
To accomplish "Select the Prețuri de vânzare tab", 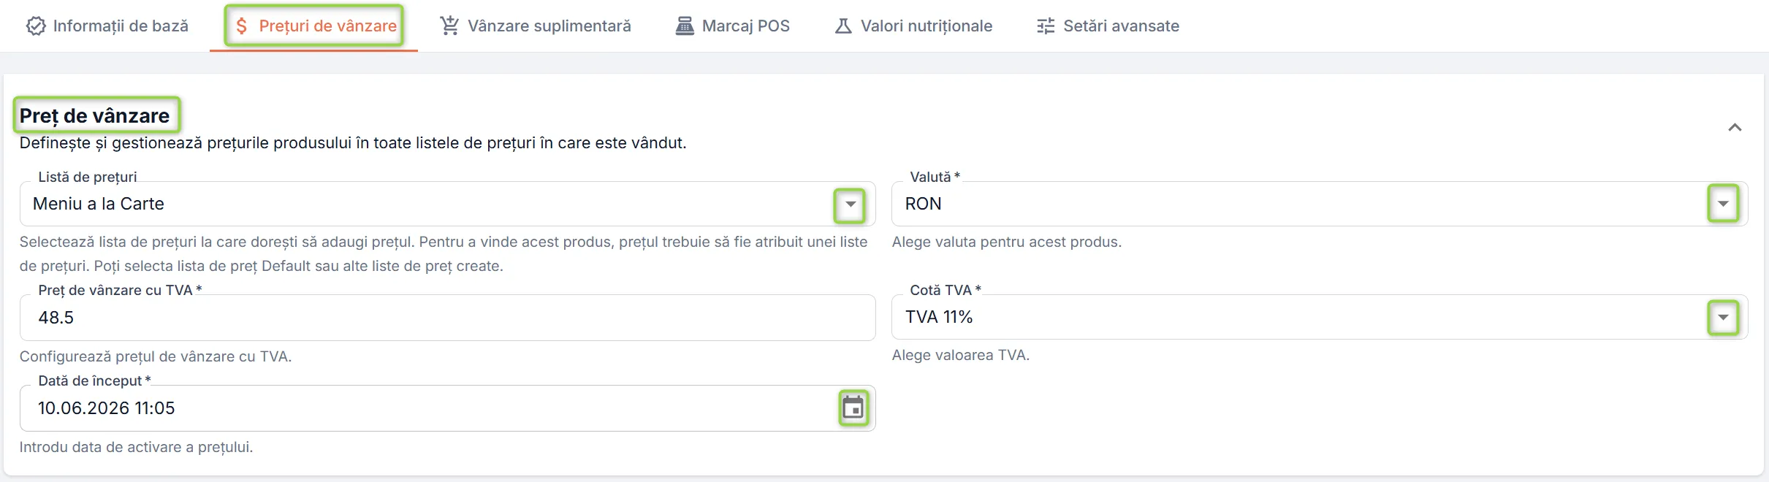I will click(314, 26).
